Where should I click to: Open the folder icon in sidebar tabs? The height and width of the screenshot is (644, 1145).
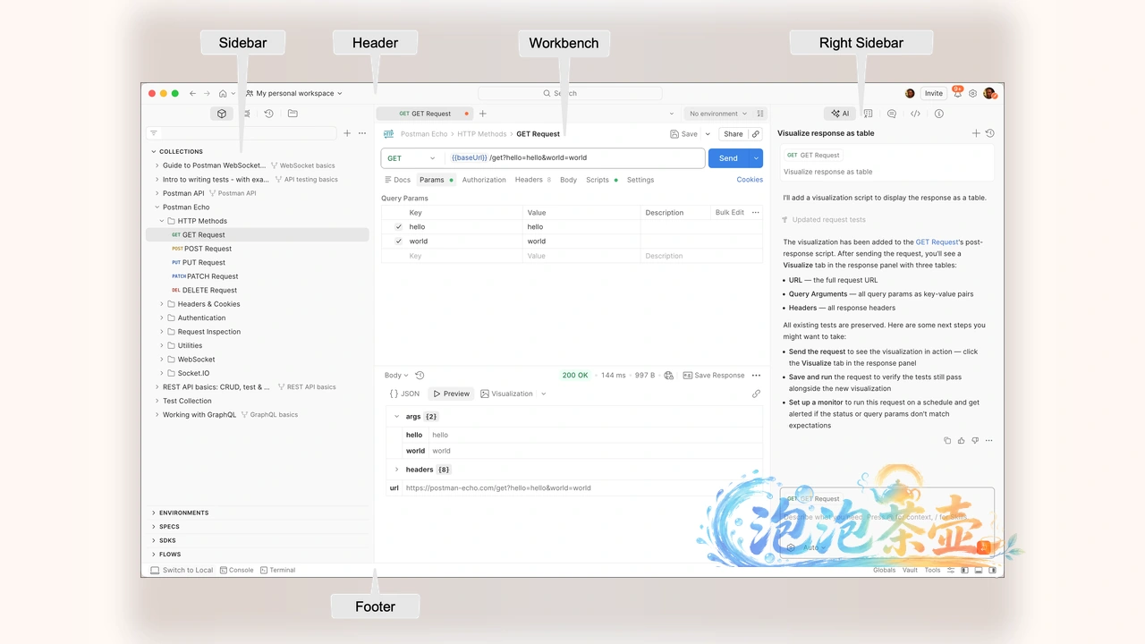293,114
